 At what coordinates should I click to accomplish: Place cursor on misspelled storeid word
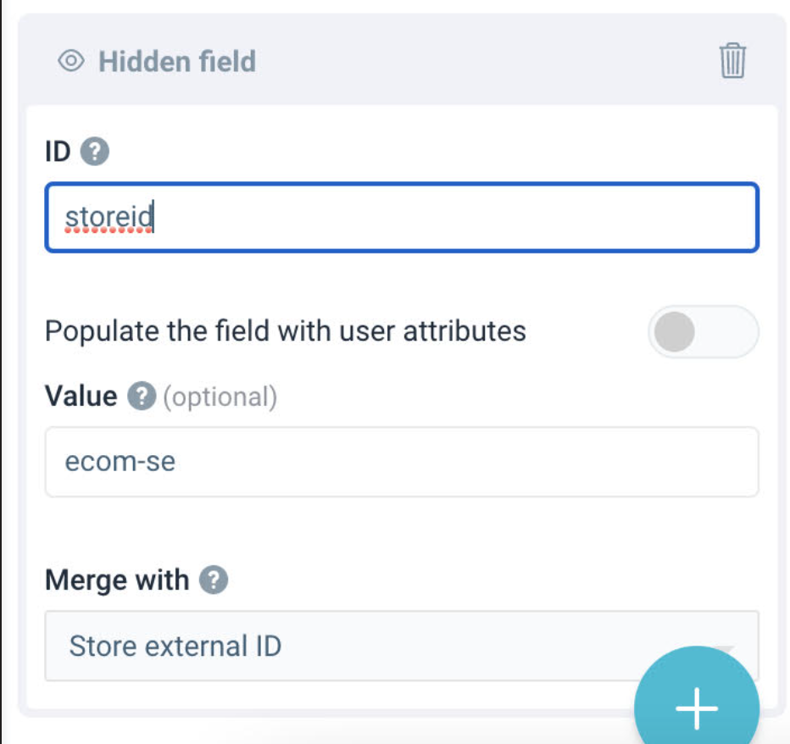coord(109,217)
